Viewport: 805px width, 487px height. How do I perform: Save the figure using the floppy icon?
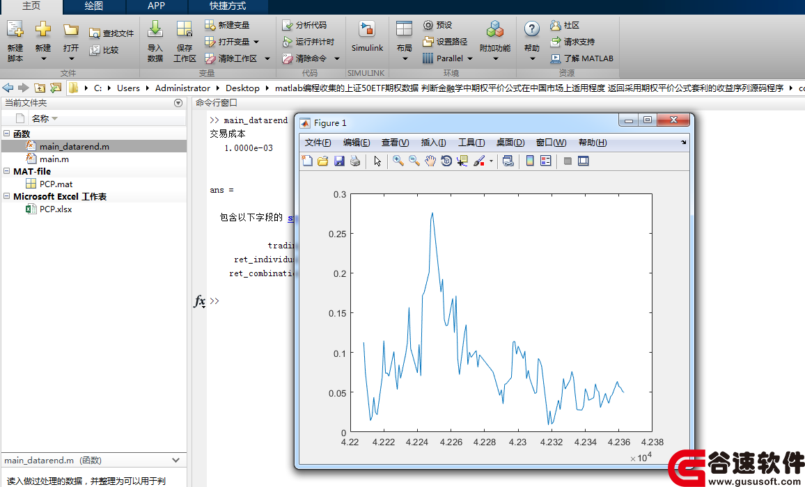click(339, 161)
